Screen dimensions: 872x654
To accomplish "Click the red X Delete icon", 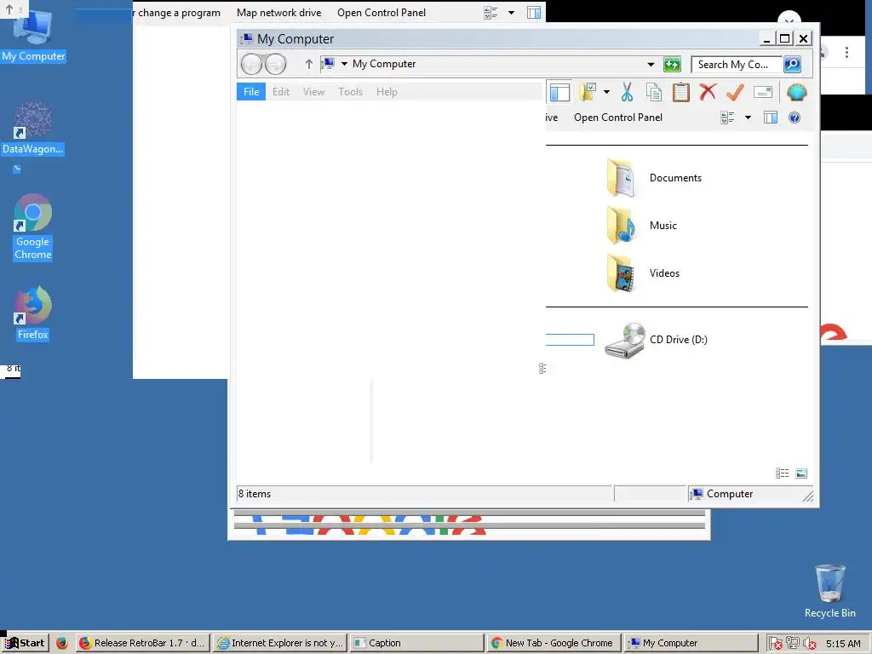I will click(x=708, y=92).
